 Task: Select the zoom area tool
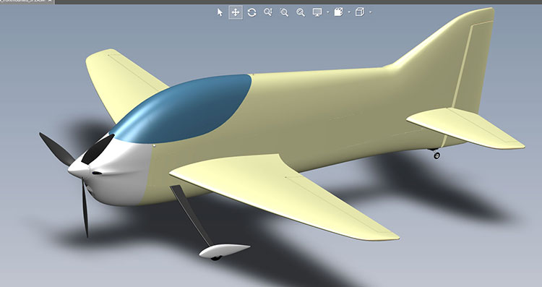(284, 12)
